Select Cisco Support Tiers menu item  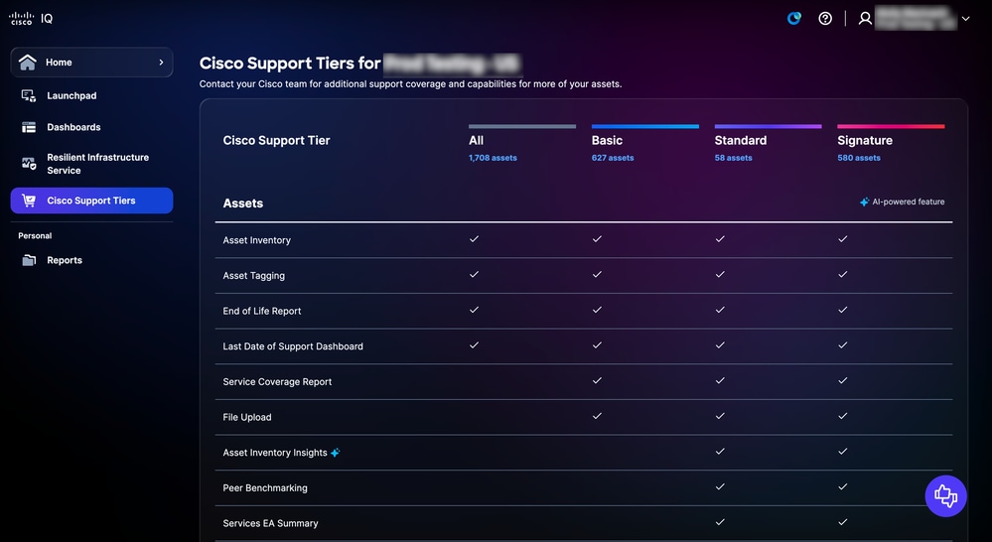tap(91, 201)
